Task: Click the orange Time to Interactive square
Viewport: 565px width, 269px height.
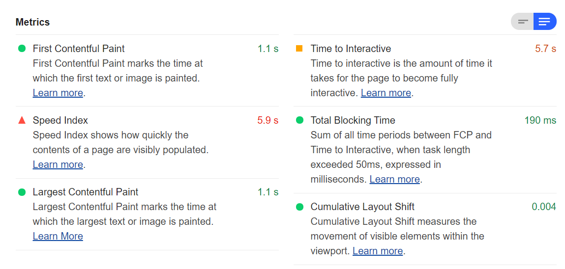Action: (x=299, y=49)
